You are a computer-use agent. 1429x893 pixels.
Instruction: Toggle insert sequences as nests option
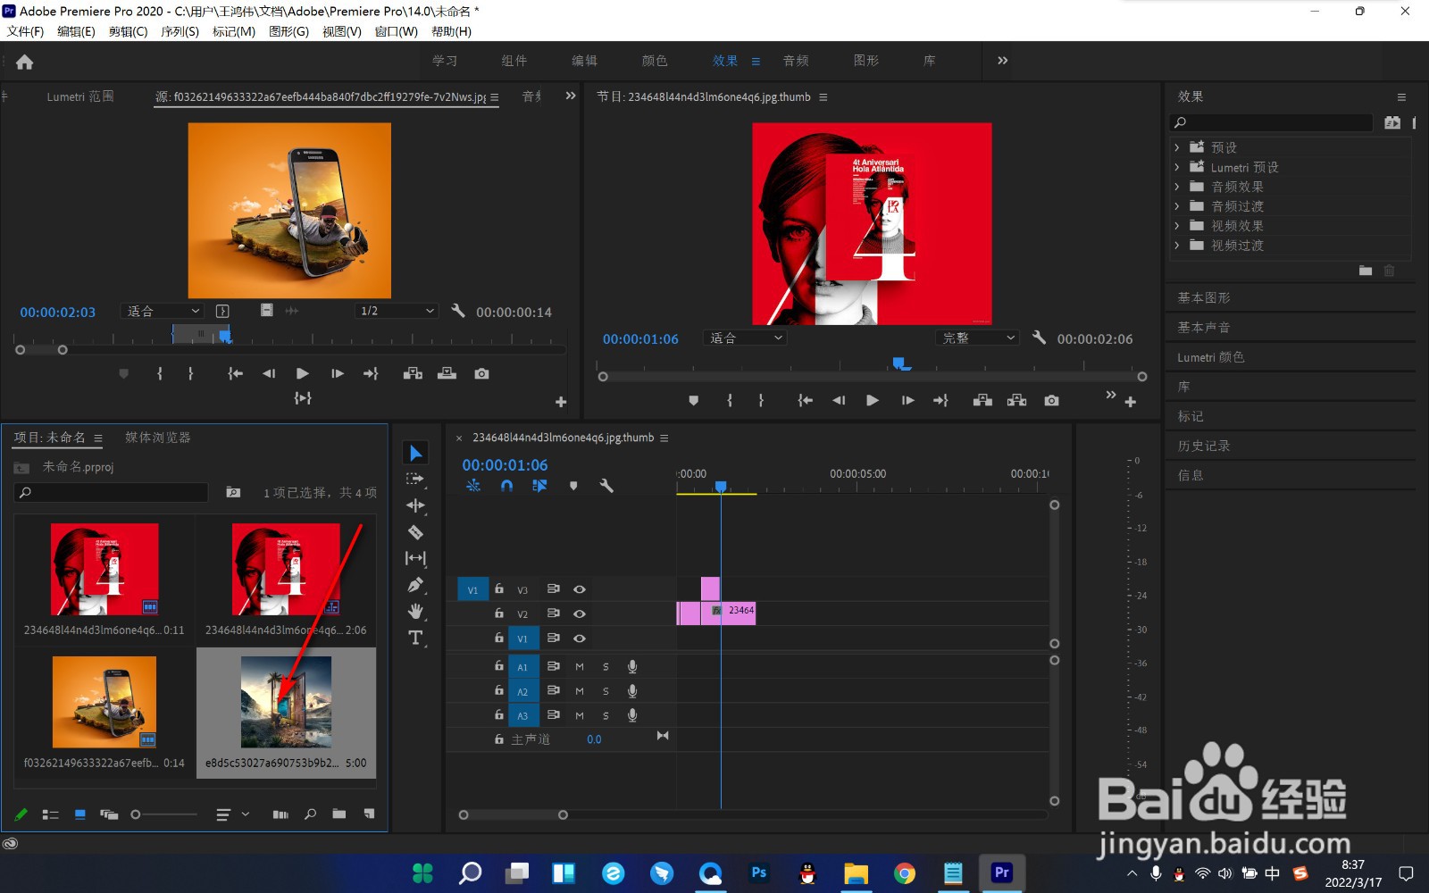[473, 486]
